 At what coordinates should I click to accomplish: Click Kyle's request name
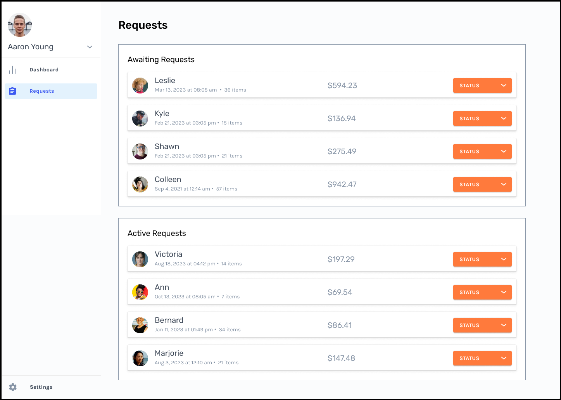tap(162, 113)
